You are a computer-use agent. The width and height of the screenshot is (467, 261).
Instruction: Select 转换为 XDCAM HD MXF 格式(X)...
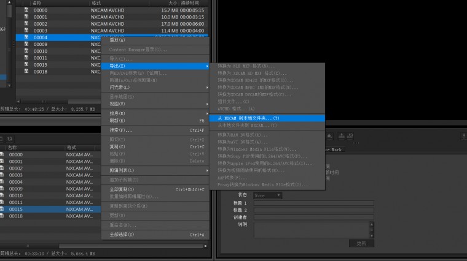267,73
